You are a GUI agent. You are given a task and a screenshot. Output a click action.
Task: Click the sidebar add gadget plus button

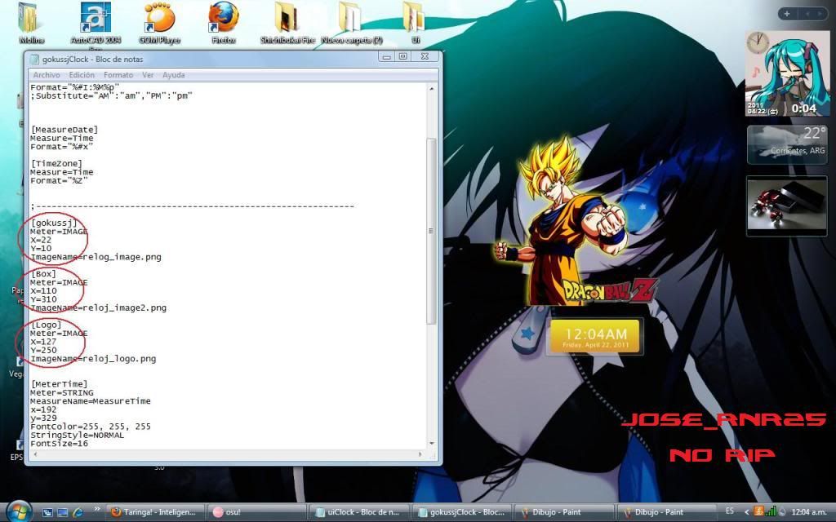click(x=787, y=14)
